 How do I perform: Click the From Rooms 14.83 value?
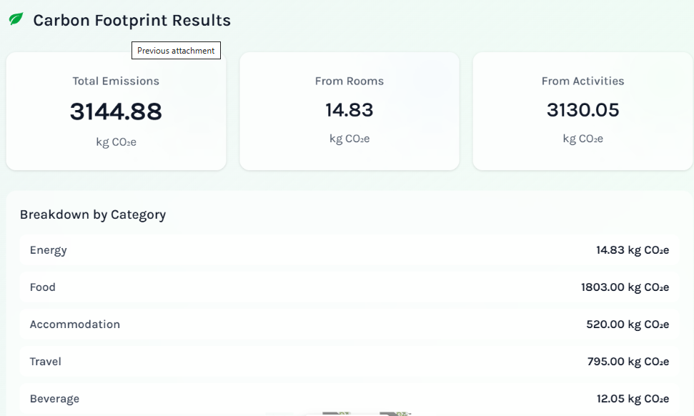pos(350,110)
